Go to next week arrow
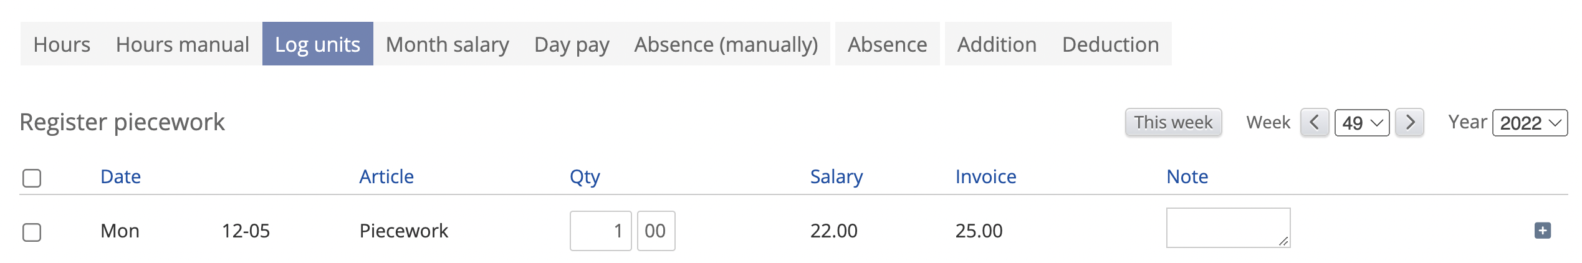The width and height of the screenshot is (1582, 263). (1409, 122)
